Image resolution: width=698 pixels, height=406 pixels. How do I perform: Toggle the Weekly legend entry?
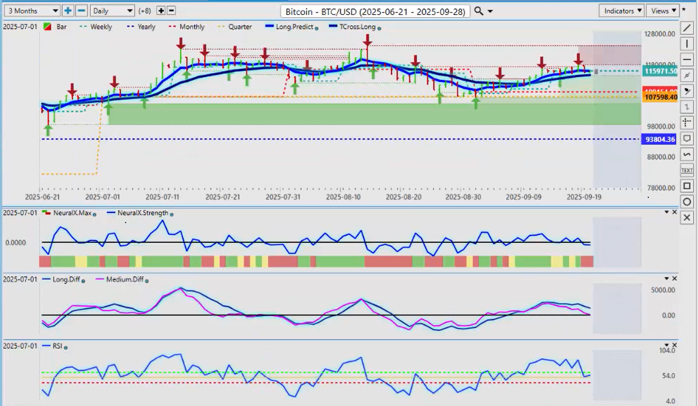coord(100,27)
